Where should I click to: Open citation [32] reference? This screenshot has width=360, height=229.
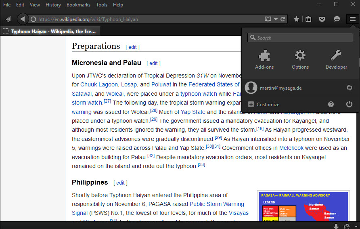[x=151, y=155]
